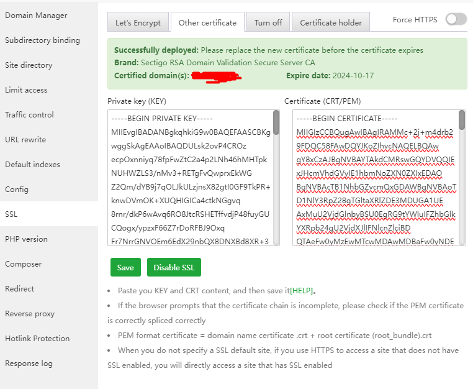Toggle the Force HTTPS switch
This screenshot has width=473, height=389.
[456, 20]
